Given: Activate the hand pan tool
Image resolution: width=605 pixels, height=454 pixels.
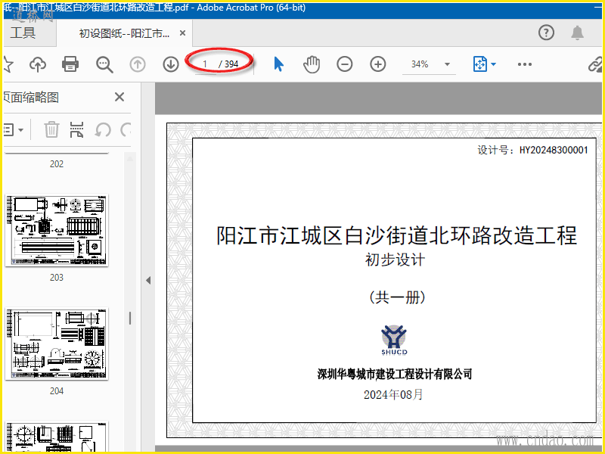Looking at the screenshot, I should [x=312, y=64].
